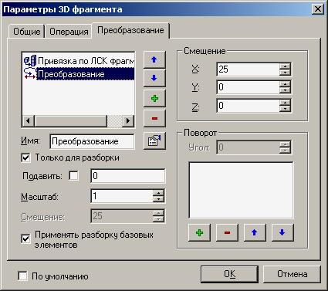
Task: Remove transformation with red minus button
Action: tap(154, 118)
